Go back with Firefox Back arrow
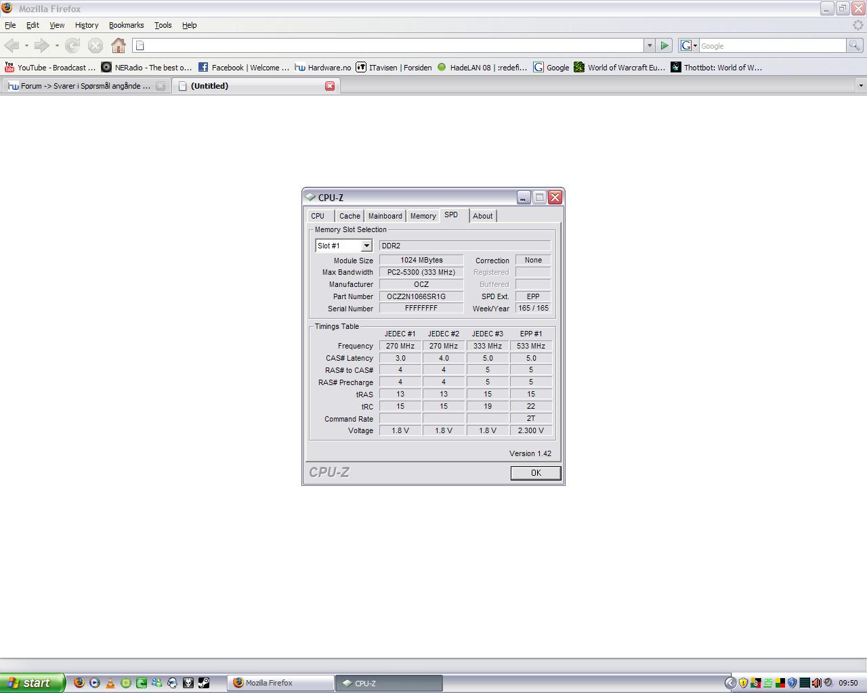 pyautogui.click(x=12, y=45)
